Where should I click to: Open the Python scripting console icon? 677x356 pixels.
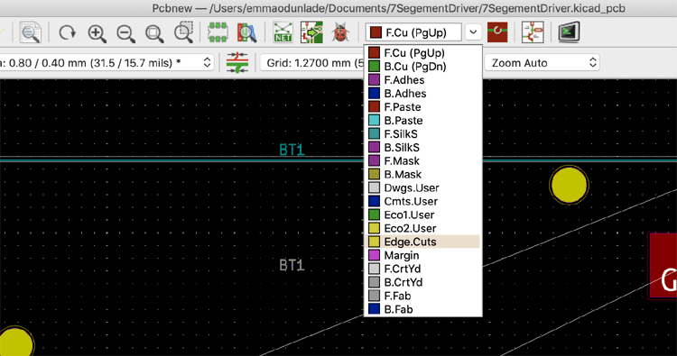click(569, 32)
